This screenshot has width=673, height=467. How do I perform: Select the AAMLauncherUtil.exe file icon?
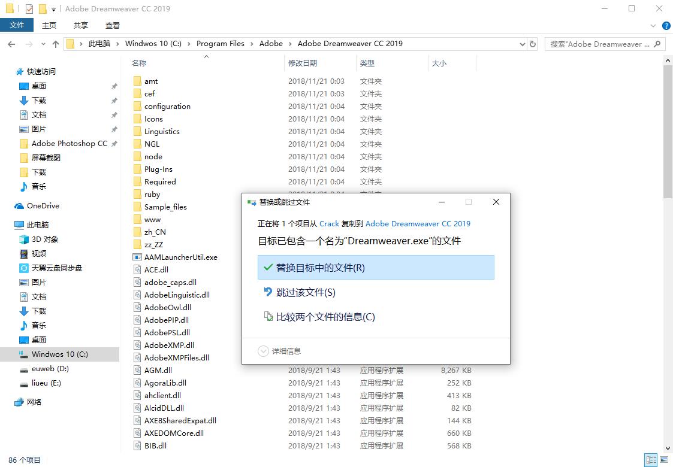[137, 257]
